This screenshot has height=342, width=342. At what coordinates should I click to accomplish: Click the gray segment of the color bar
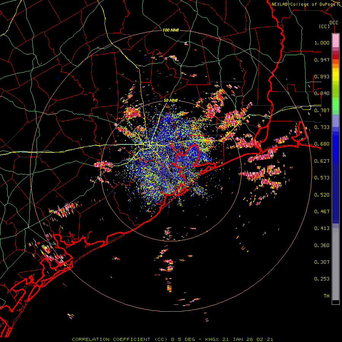(x=336, y=264)
